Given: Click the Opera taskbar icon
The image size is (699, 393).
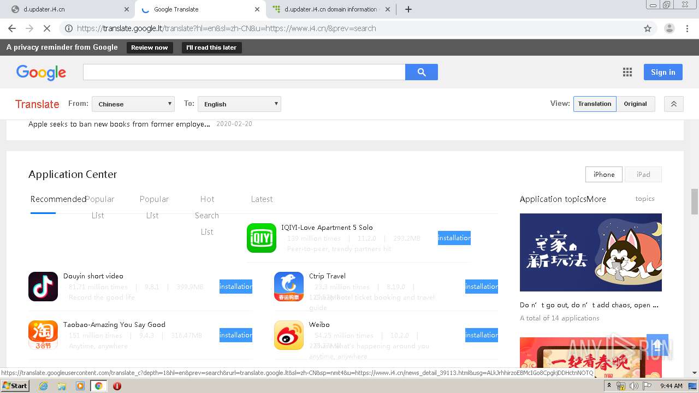Looking at the screenshot, I should [x=117, y=386].
